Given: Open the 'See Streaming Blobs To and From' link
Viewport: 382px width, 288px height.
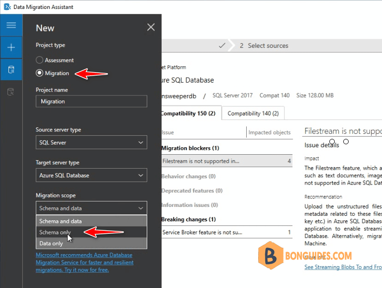Looking at the screenshot, I should pos(343,267).
